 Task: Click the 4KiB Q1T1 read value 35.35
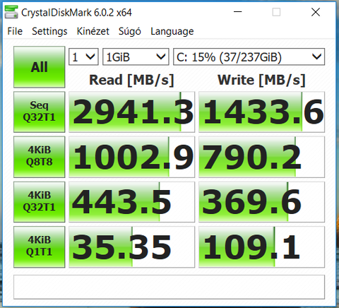(x=132, y=247)
